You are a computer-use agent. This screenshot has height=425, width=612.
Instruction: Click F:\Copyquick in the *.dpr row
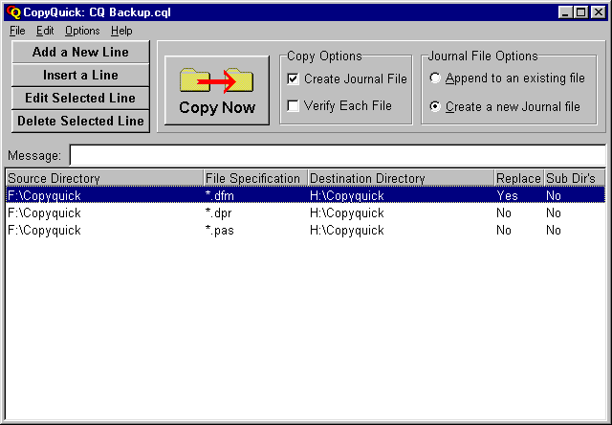point(44,212)
